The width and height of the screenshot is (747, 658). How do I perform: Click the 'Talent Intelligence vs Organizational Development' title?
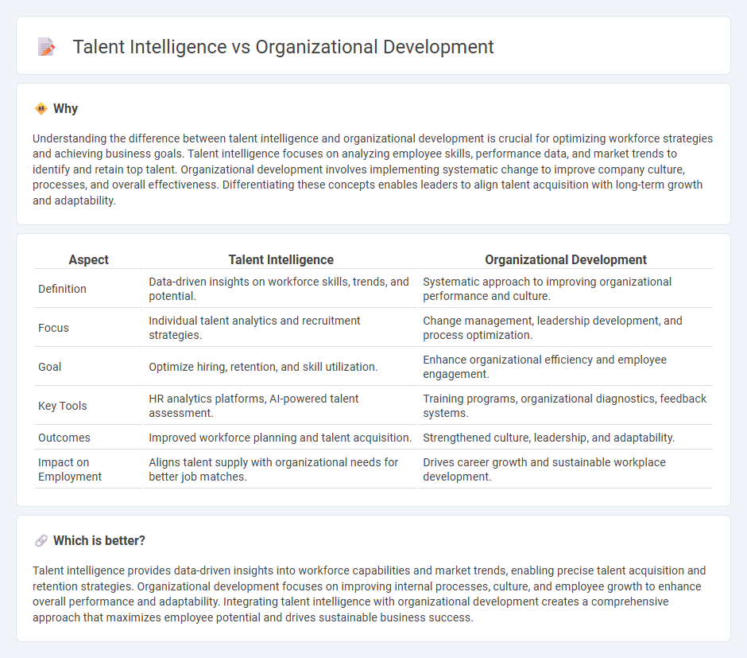point(283,47)
